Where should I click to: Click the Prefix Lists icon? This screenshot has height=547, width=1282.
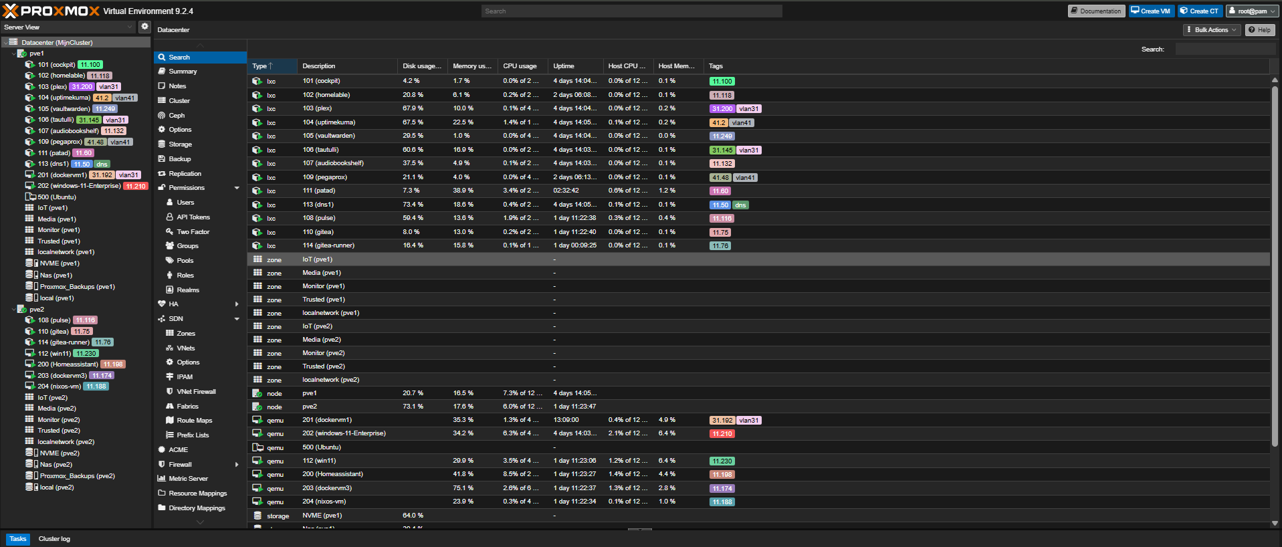point(170,435)
